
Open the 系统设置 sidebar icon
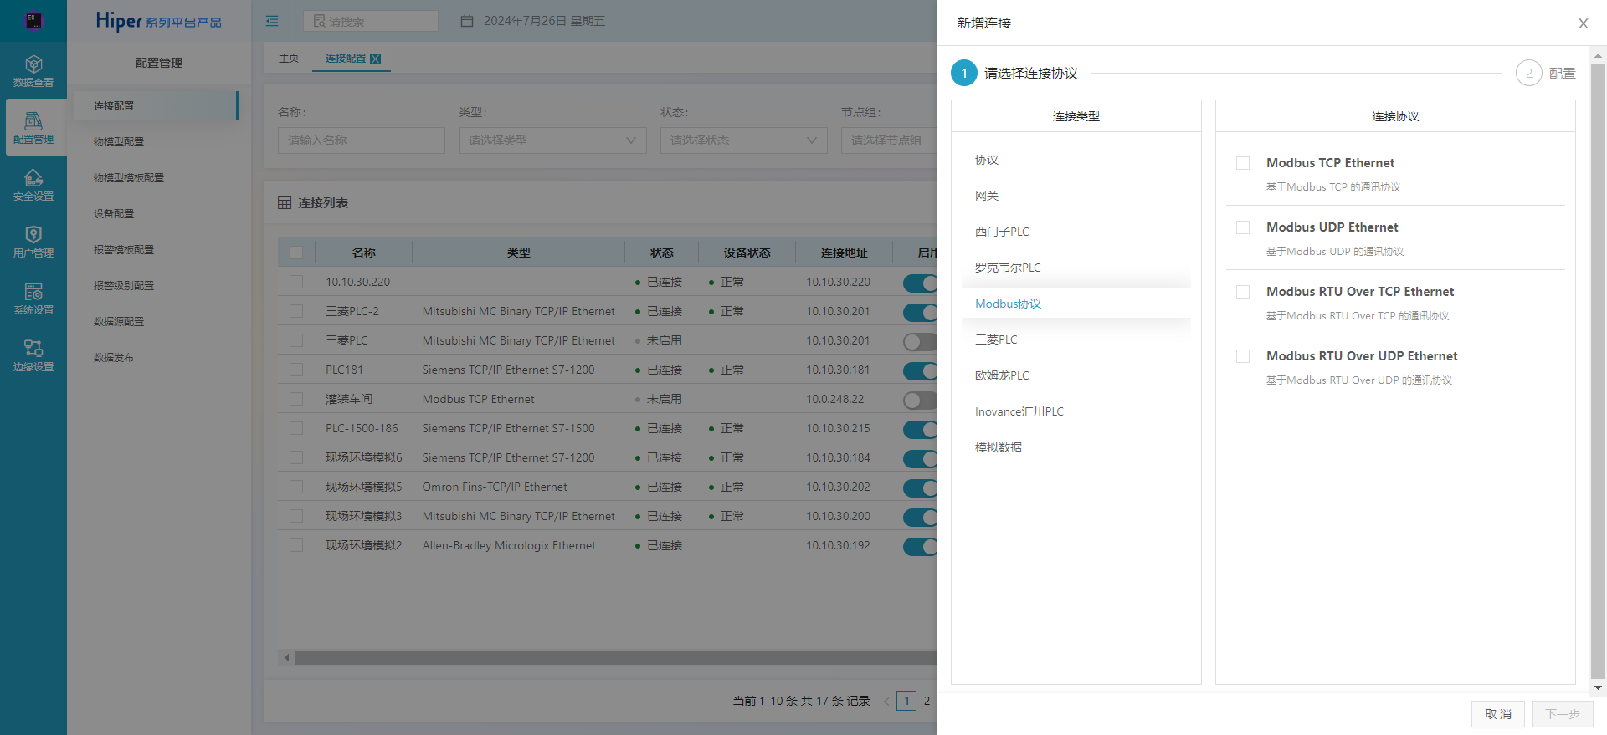click(33, 299)
